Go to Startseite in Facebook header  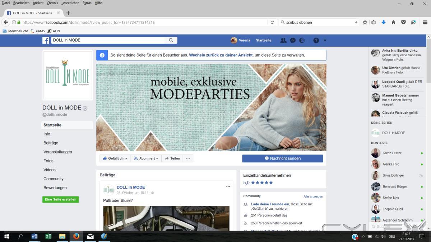coord(264,41)
